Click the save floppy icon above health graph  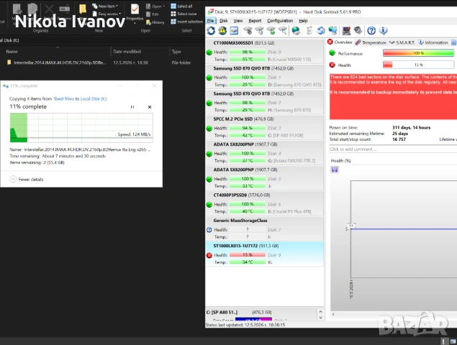[x=335, y=170]
